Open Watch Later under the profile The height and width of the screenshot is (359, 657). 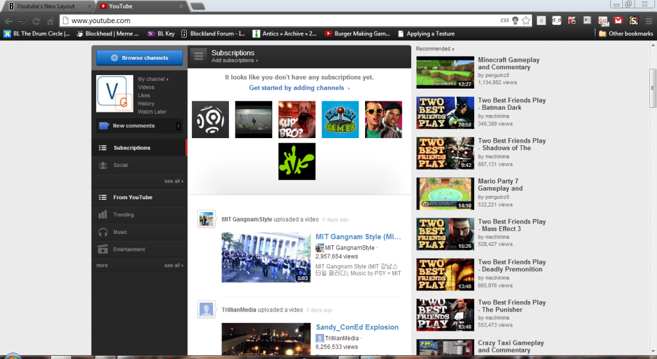point(152,112)
